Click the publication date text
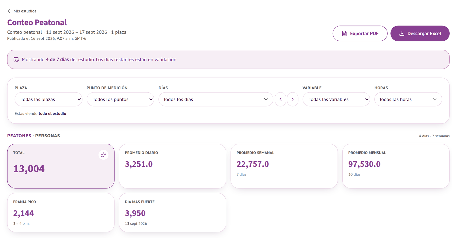Screen dimensions: 452x238 pos(47,38)
